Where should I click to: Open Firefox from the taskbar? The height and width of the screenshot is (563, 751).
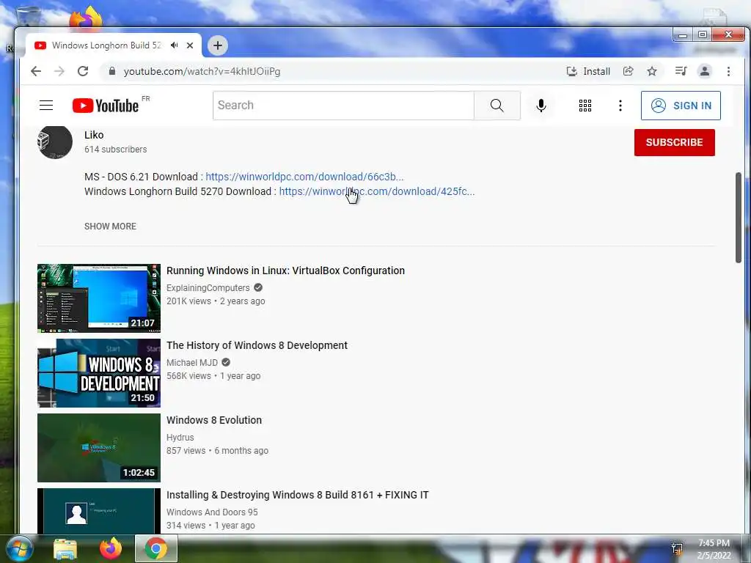point(111,548)
